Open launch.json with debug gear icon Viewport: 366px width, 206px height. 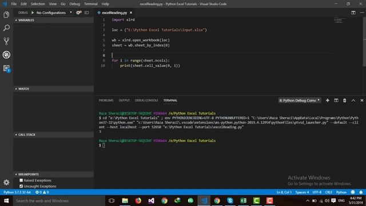click(x=79, y=13)
